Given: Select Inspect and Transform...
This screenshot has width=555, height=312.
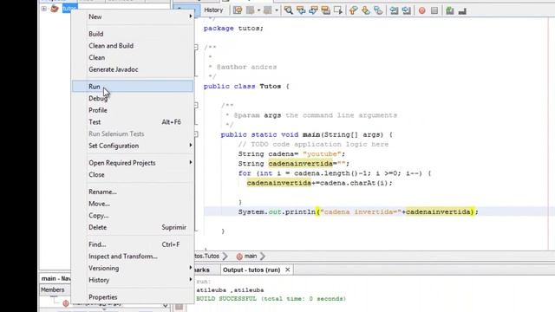Looking at the screenshot, I should click(x=133, y=257).
